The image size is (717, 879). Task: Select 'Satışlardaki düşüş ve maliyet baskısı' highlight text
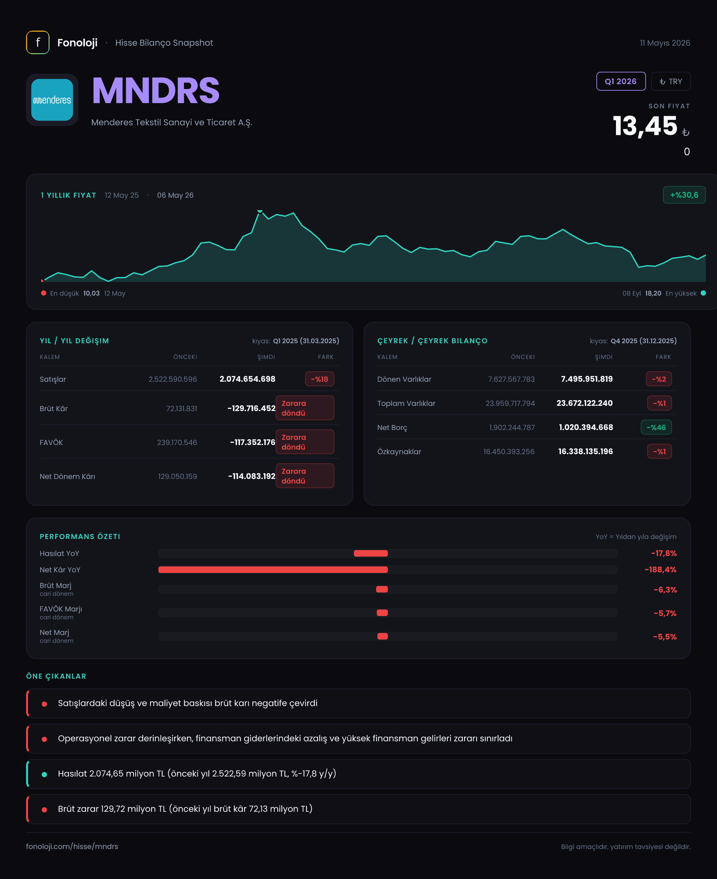tap(187, 703)
